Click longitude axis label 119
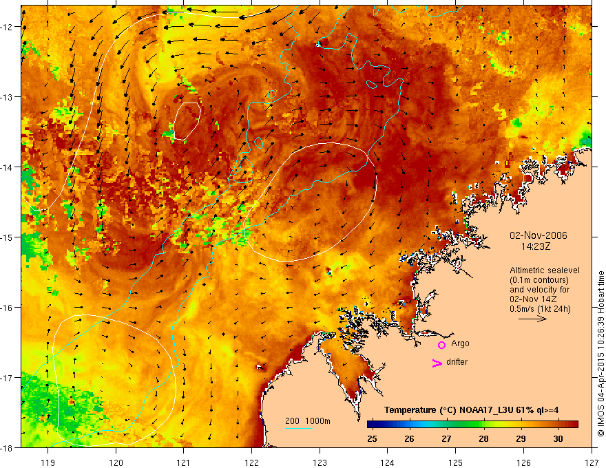This screenshot has width=606, height=468. point(48,462)
